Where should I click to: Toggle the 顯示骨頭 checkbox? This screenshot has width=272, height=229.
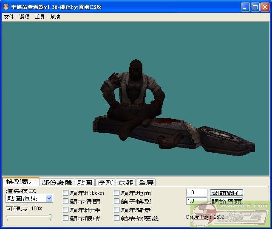[66, 201]
